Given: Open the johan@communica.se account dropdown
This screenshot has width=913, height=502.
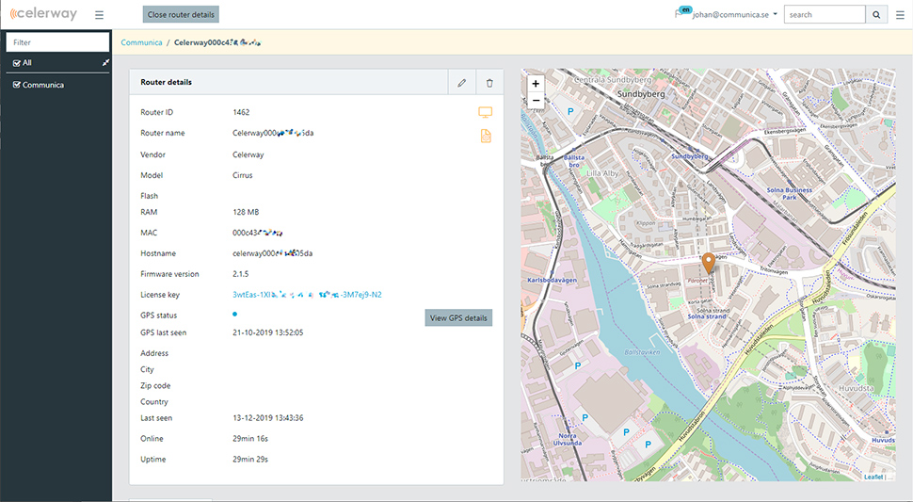Looking at the screenshot, I should 735,14.
